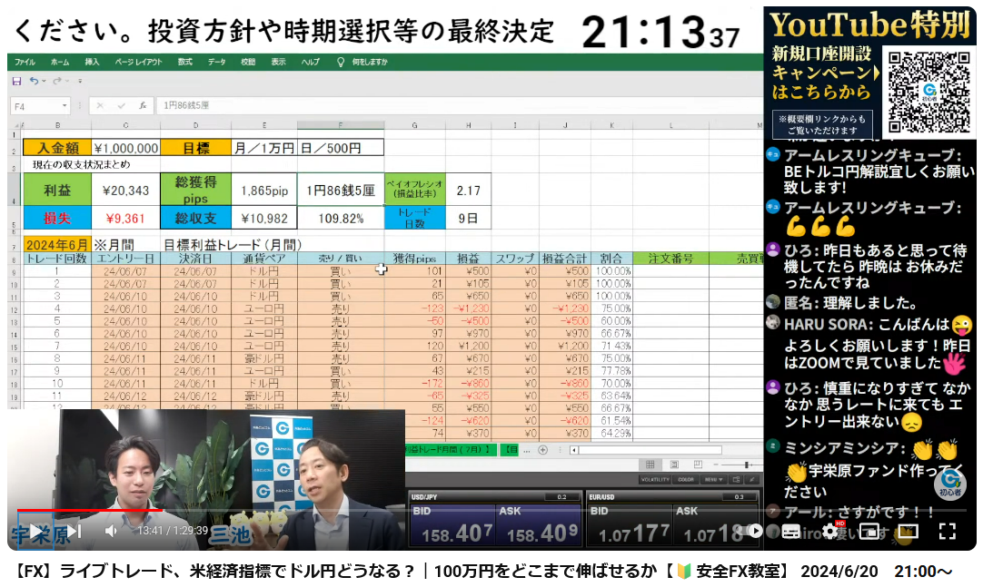Switch to theater mode view
Screen dimensions: 983x587
coord(908,531)
